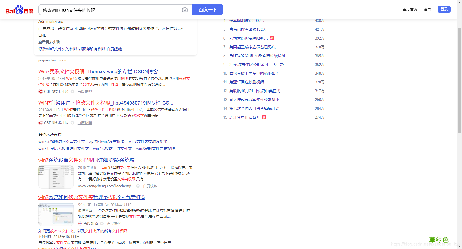Click the 百度首页 menu item
The image size is (462, 249).
coord(410,9)
